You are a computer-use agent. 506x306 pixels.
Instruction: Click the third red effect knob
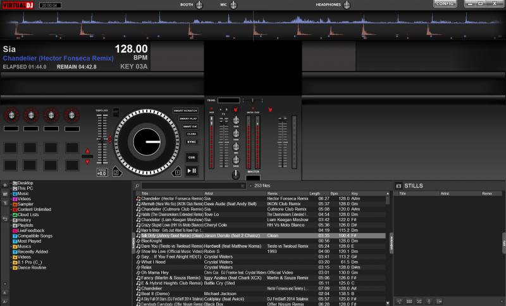51,115
